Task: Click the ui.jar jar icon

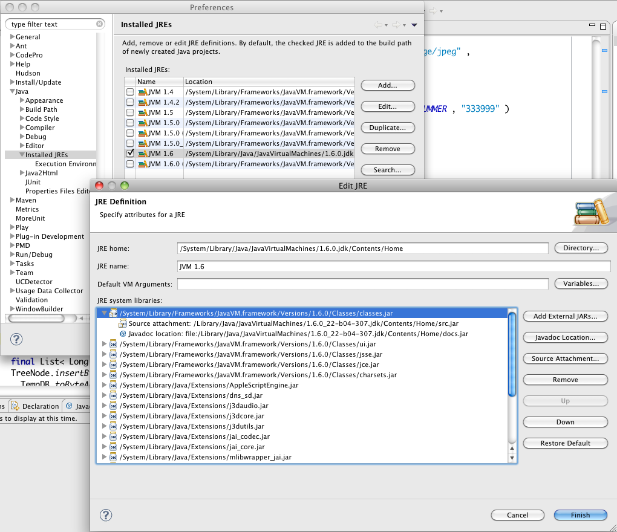Action: click(x=113, y=344)
